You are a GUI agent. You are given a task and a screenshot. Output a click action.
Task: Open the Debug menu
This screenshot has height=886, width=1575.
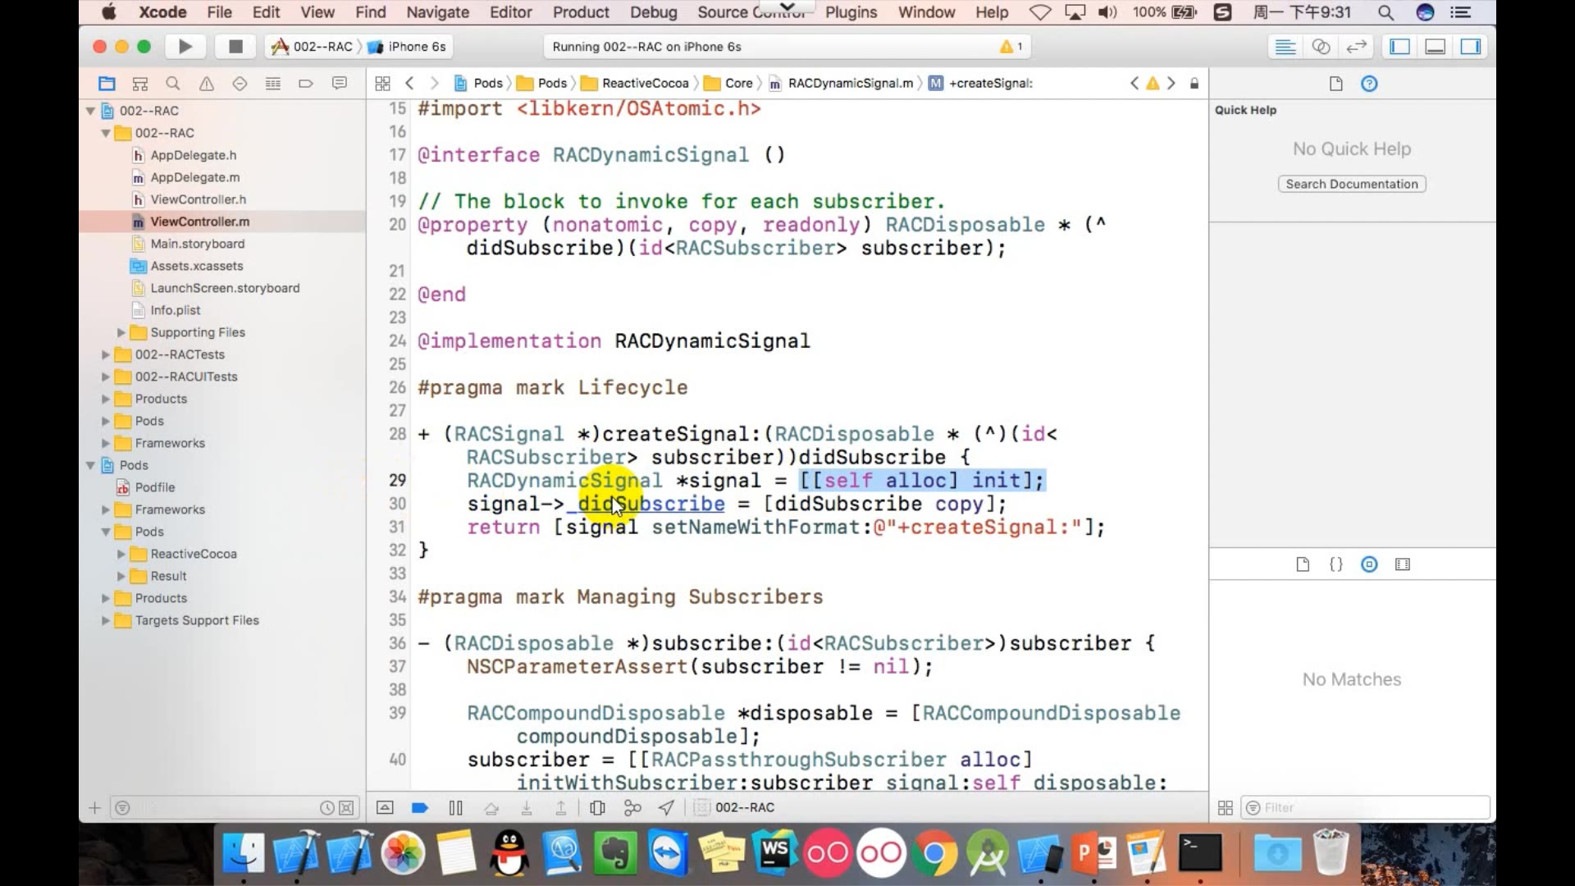pyautogui.click(x=653, y=12)
